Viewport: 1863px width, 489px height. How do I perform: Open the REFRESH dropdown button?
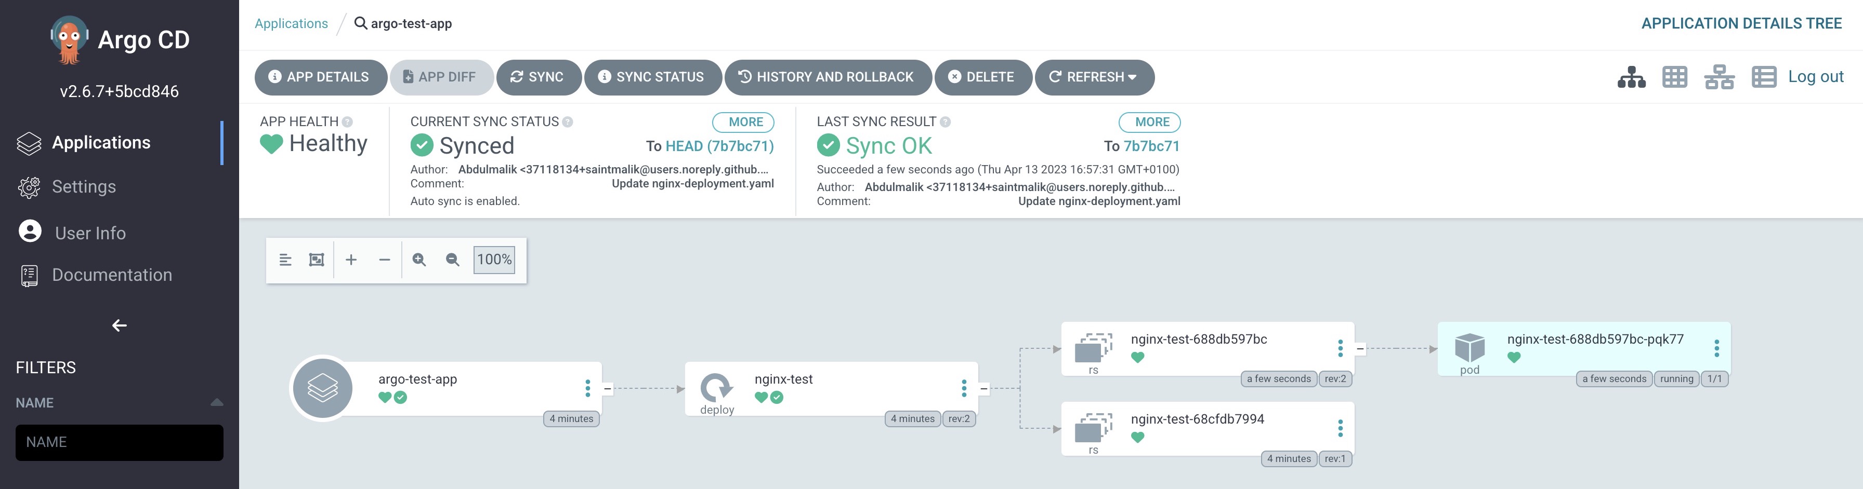(1094, 77)
